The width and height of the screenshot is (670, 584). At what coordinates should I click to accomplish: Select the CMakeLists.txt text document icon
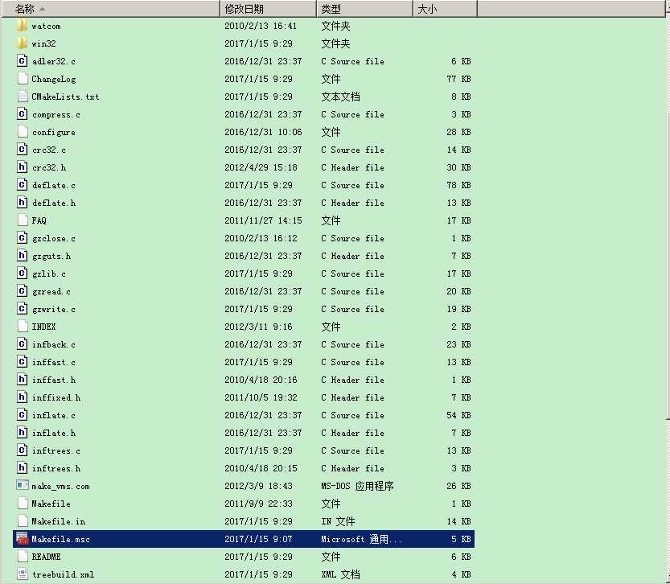coord(23,97)
